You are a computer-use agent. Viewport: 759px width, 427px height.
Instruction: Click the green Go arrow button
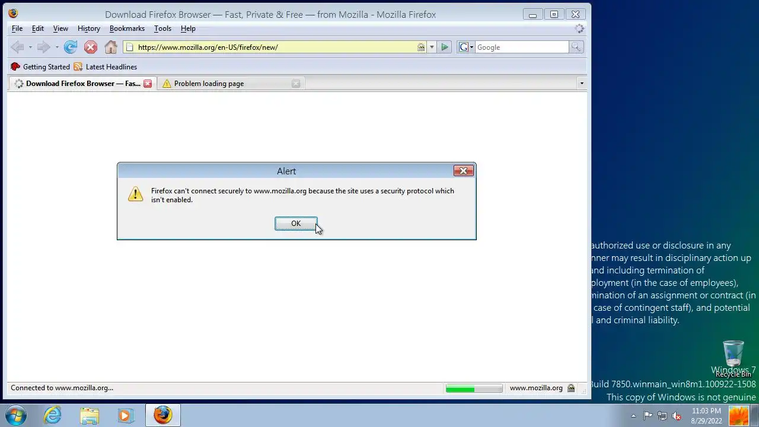pos(445,47)
